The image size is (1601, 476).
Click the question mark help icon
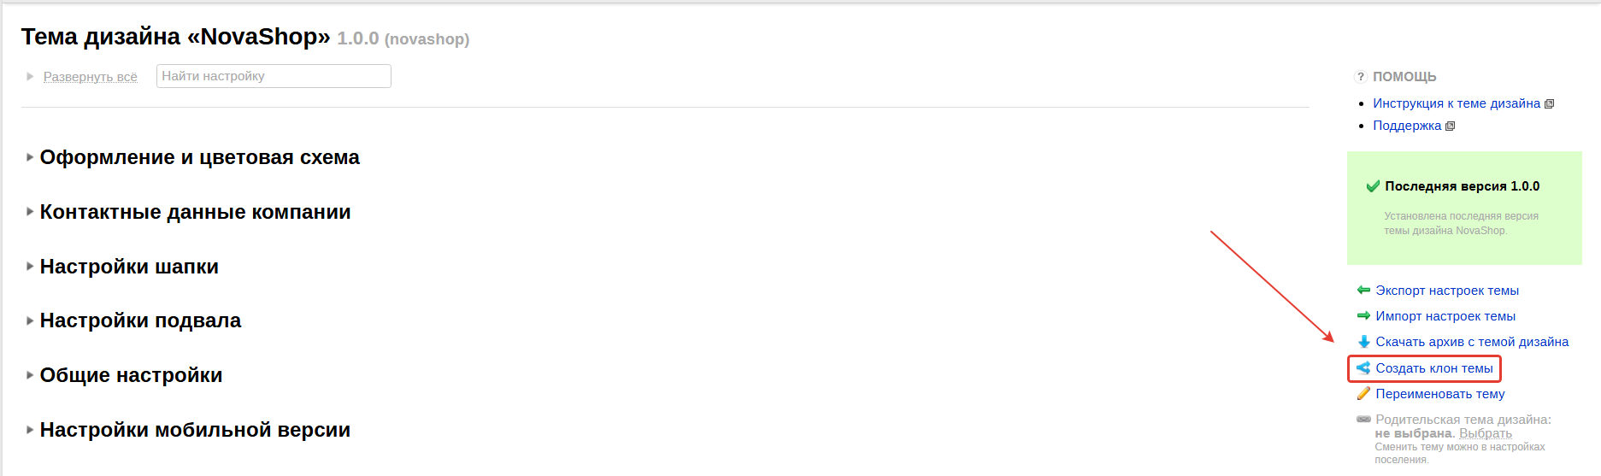1361,77
